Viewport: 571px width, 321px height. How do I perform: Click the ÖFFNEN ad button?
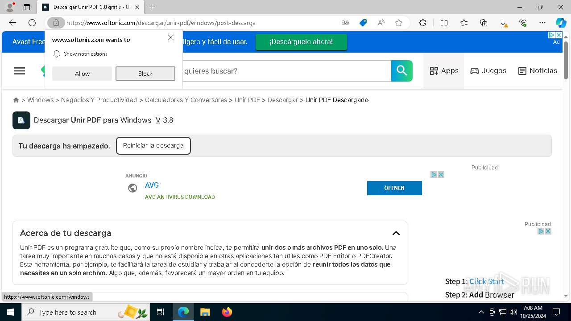394,188
